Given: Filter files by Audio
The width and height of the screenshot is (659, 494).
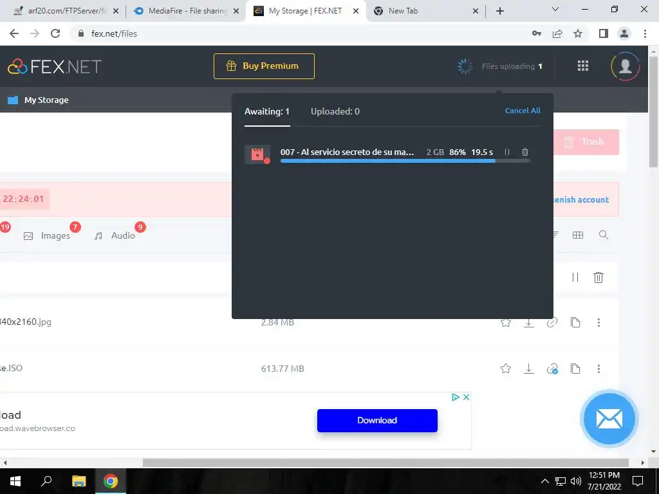Looking at the screenshot, I should 115,235.
